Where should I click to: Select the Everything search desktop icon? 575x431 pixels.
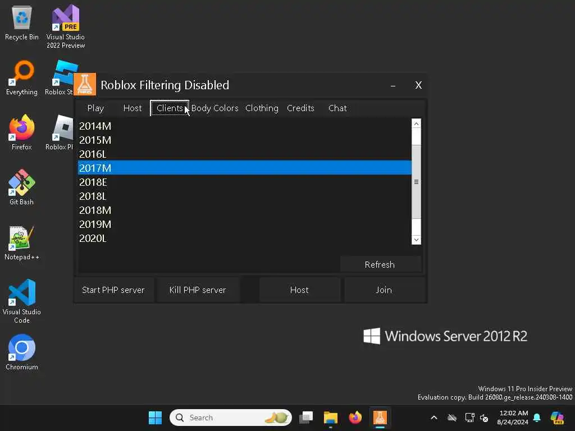coord(22,77)
